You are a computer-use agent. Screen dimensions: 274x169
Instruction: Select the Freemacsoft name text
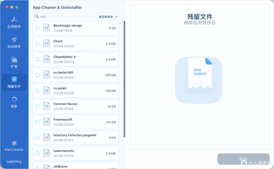tap(63, 120)
